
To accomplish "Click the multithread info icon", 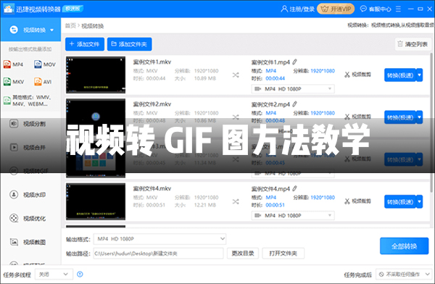I will click(80, 275).
